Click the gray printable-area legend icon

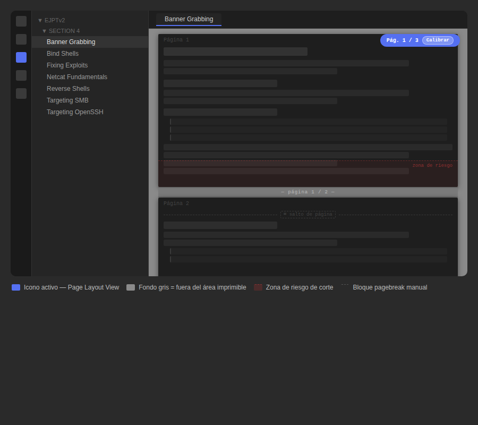(x=131, y=287)
